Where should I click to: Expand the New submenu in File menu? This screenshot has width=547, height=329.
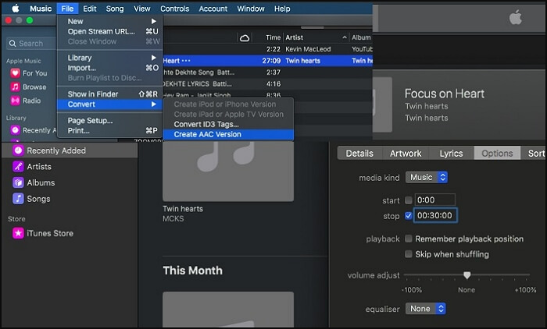[111, 21]
